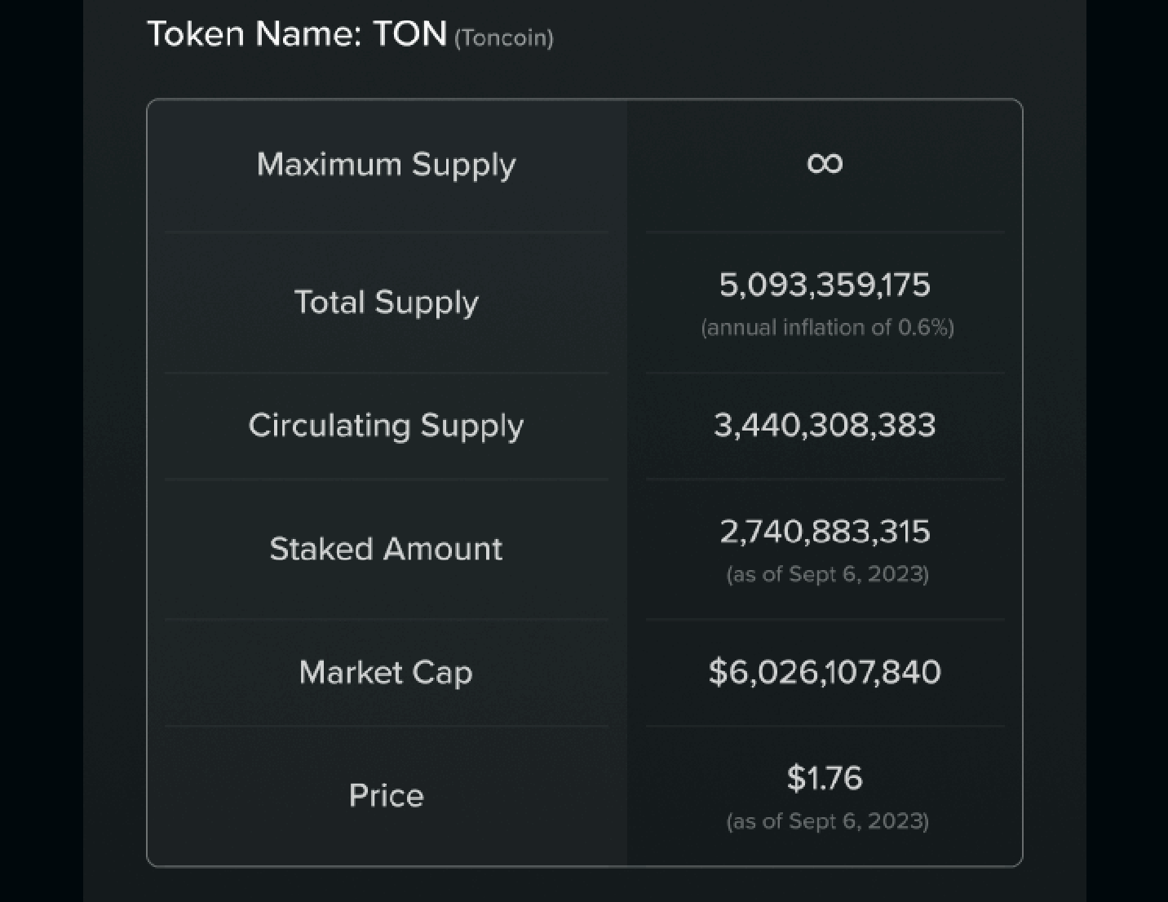Click the (Toncoin) subtitle text
This screenshot has height=902, width=1168.
503,38
